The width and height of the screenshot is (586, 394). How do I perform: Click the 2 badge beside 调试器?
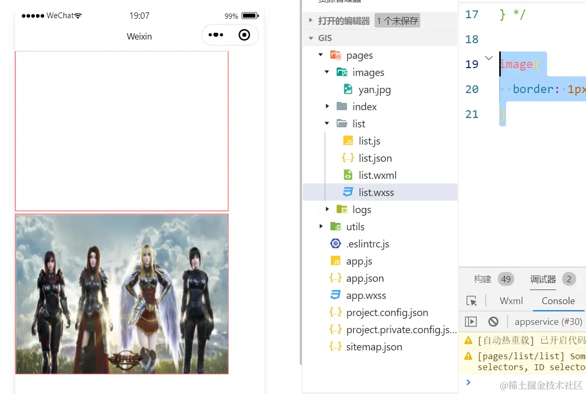[569, 279]
